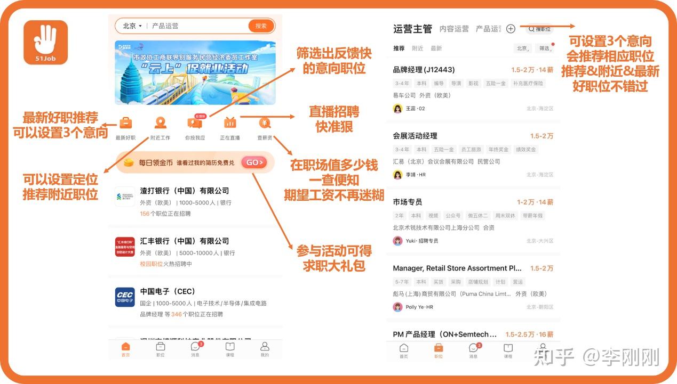
Task: Open 消息 from the home screen's bottom bar
Action: 195,349
